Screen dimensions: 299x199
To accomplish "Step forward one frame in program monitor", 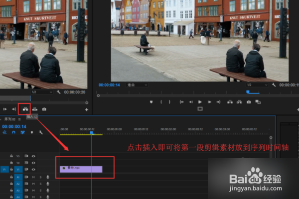I will [209, 102].
